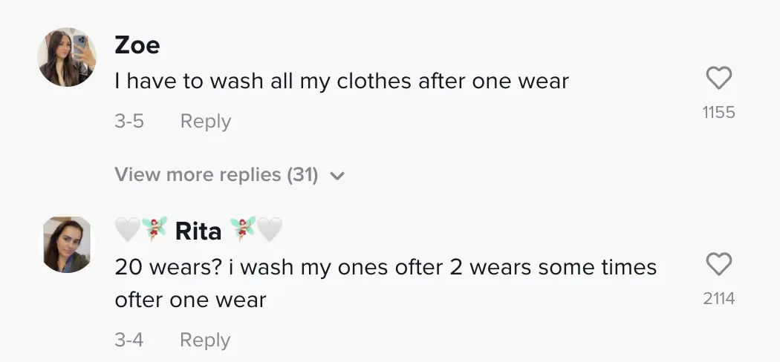Click the 2114 like count

[x=718, y=298]
